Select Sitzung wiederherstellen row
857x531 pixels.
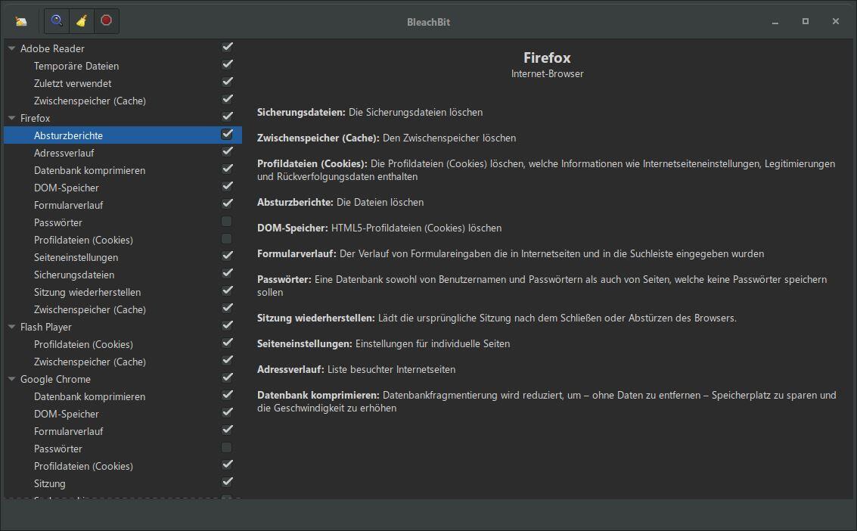[x=123, y=292]
